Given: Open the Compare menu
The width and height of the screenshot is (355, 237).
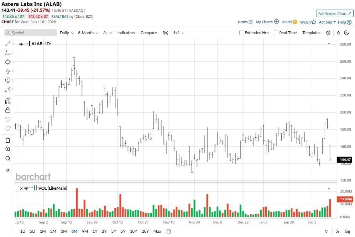Looking at the screenshot, I should coord(148,33).
